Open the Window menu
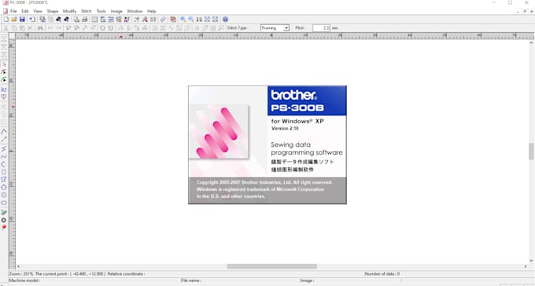Image resolution: width=535 pixels, height=286 pixels. click(x=135, y=11)
